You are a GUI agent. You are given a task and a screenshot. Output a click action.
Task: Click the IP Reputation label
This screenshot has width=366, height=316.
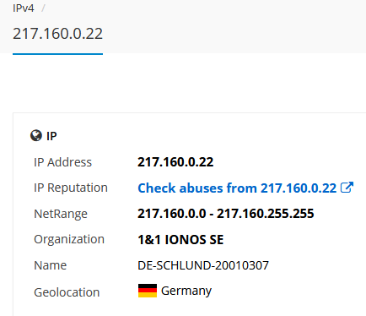tap(71, 188)
